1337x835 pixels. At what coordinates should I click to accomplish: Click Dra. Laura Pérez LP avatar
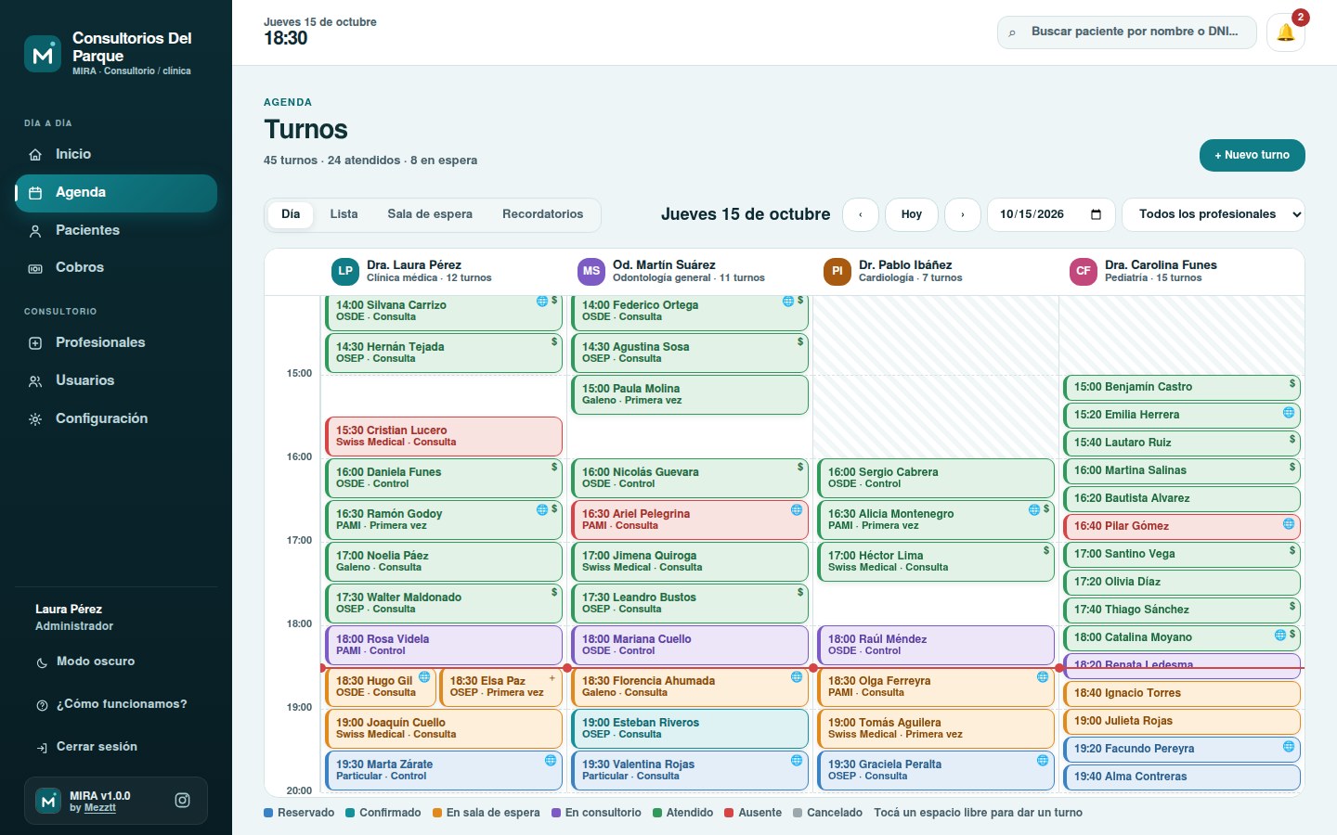(x=345, y=271)
